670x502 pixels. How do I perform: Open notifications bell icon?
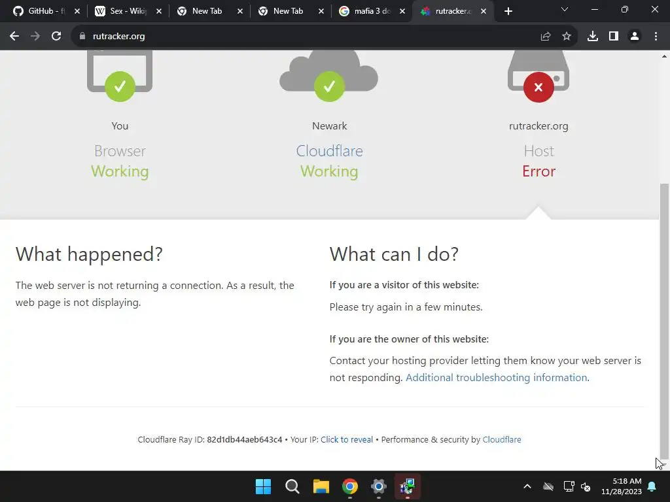tap(652, 486)
